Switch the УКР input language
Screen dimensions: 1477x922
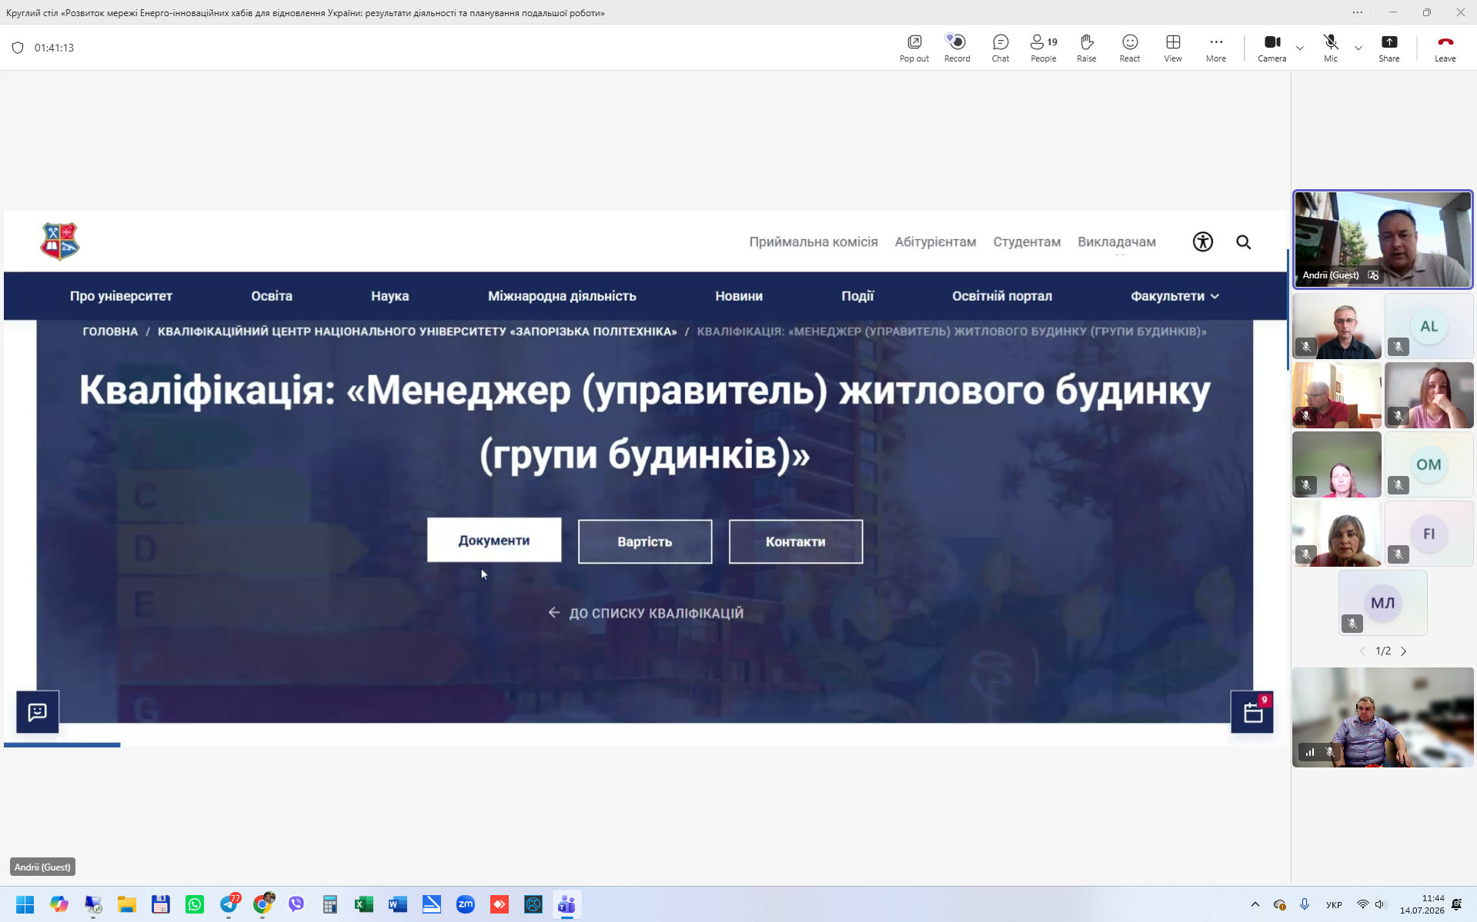(x=1334, y=904)
